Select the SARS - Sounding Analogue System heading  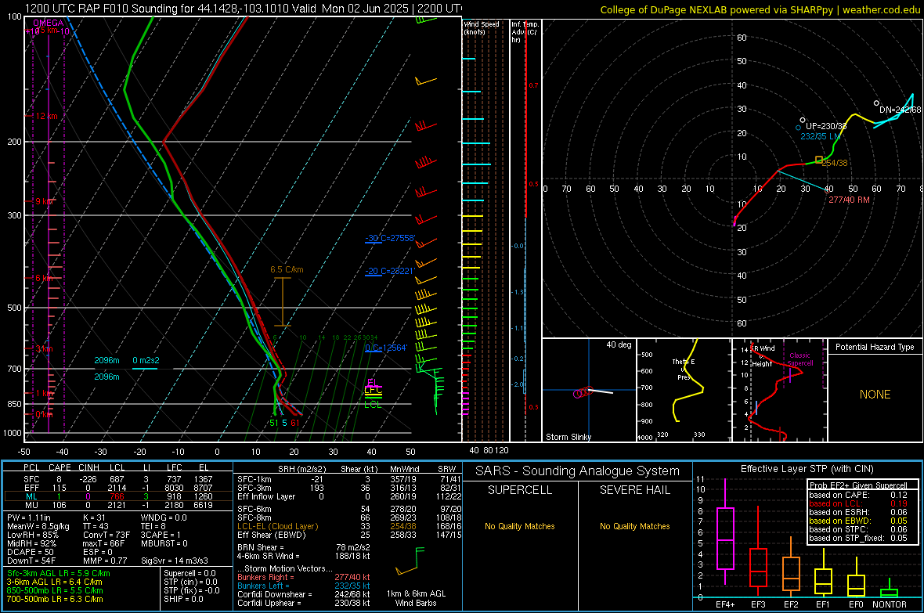pos(578,471)
